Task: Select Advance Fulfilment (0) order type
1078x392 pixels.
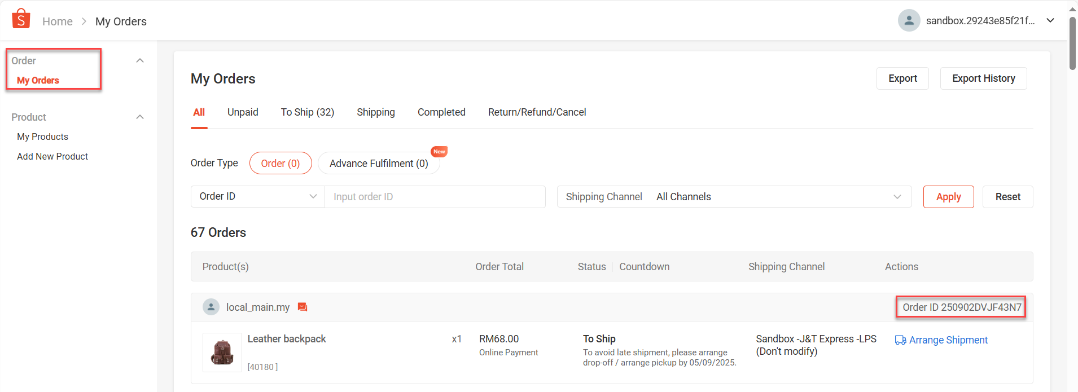Action: tap(379, 163)
